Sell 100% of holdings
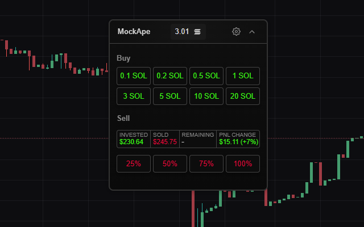364x227 pixels. (242, 163)
